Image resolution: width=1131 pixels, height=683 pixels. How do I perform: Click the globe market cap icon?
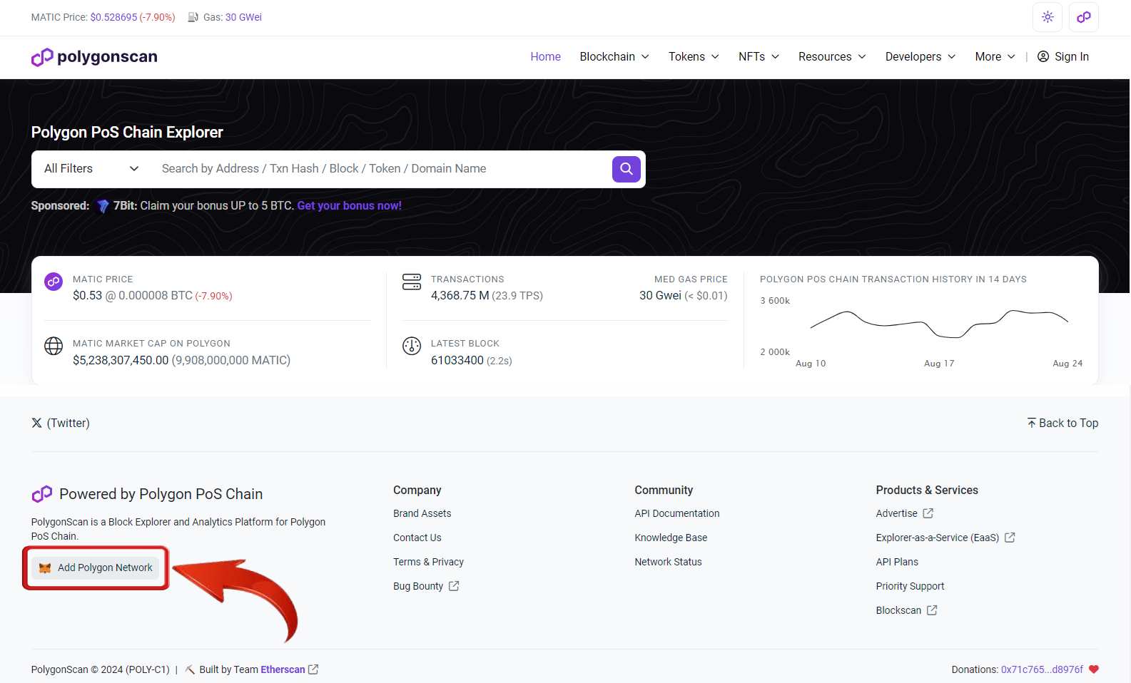tap(54, 346)
